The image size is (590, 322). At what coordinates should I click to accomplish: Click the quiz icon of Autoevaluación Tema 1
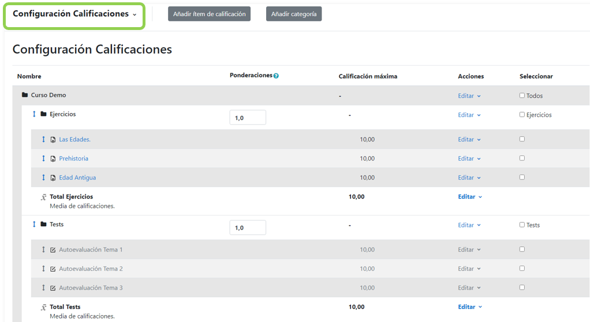tap(53, 250)
